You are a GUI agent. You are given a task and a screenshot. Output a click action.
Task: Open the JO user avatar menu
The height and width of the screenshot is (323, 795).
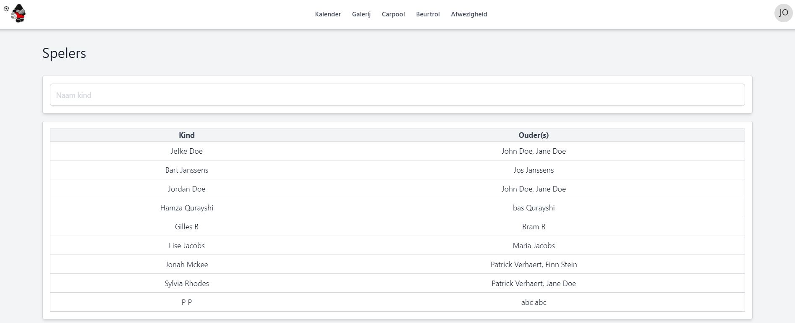point(783,13)
